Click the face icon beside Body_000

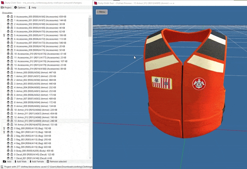tap(8, 151)
